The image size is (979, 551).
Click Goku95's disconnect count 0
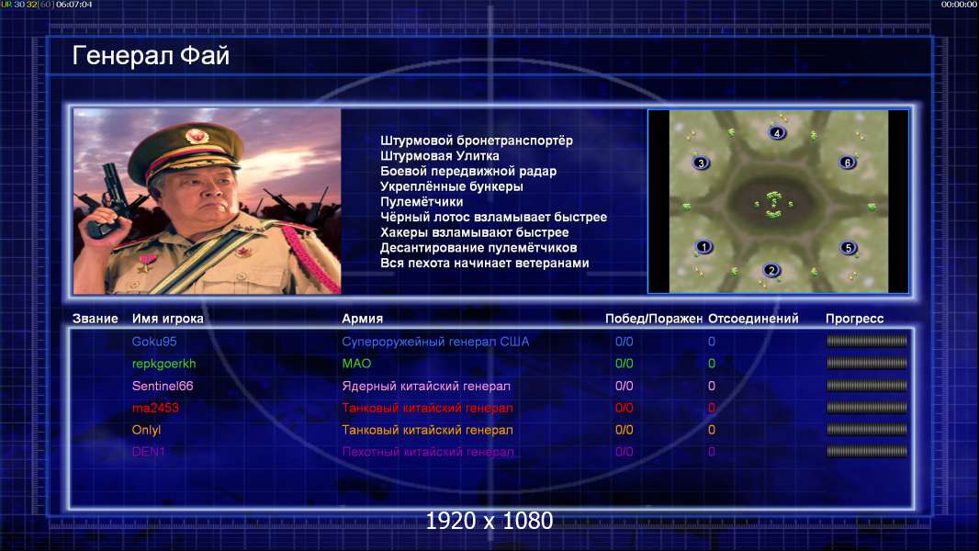click(x=711, y=342)
